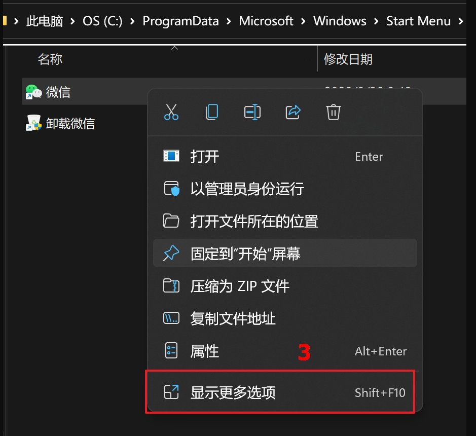Image resolution: width=476 pixels, height=436 pixels.
Task: Click the Copy icon in context menu
Action: 212,112
